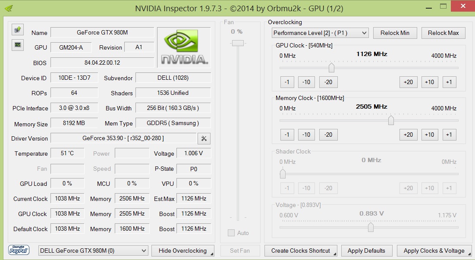475x260 pixels.
Task: Decrease GPU Clock by 1 MHz
Action: [287, 82]
